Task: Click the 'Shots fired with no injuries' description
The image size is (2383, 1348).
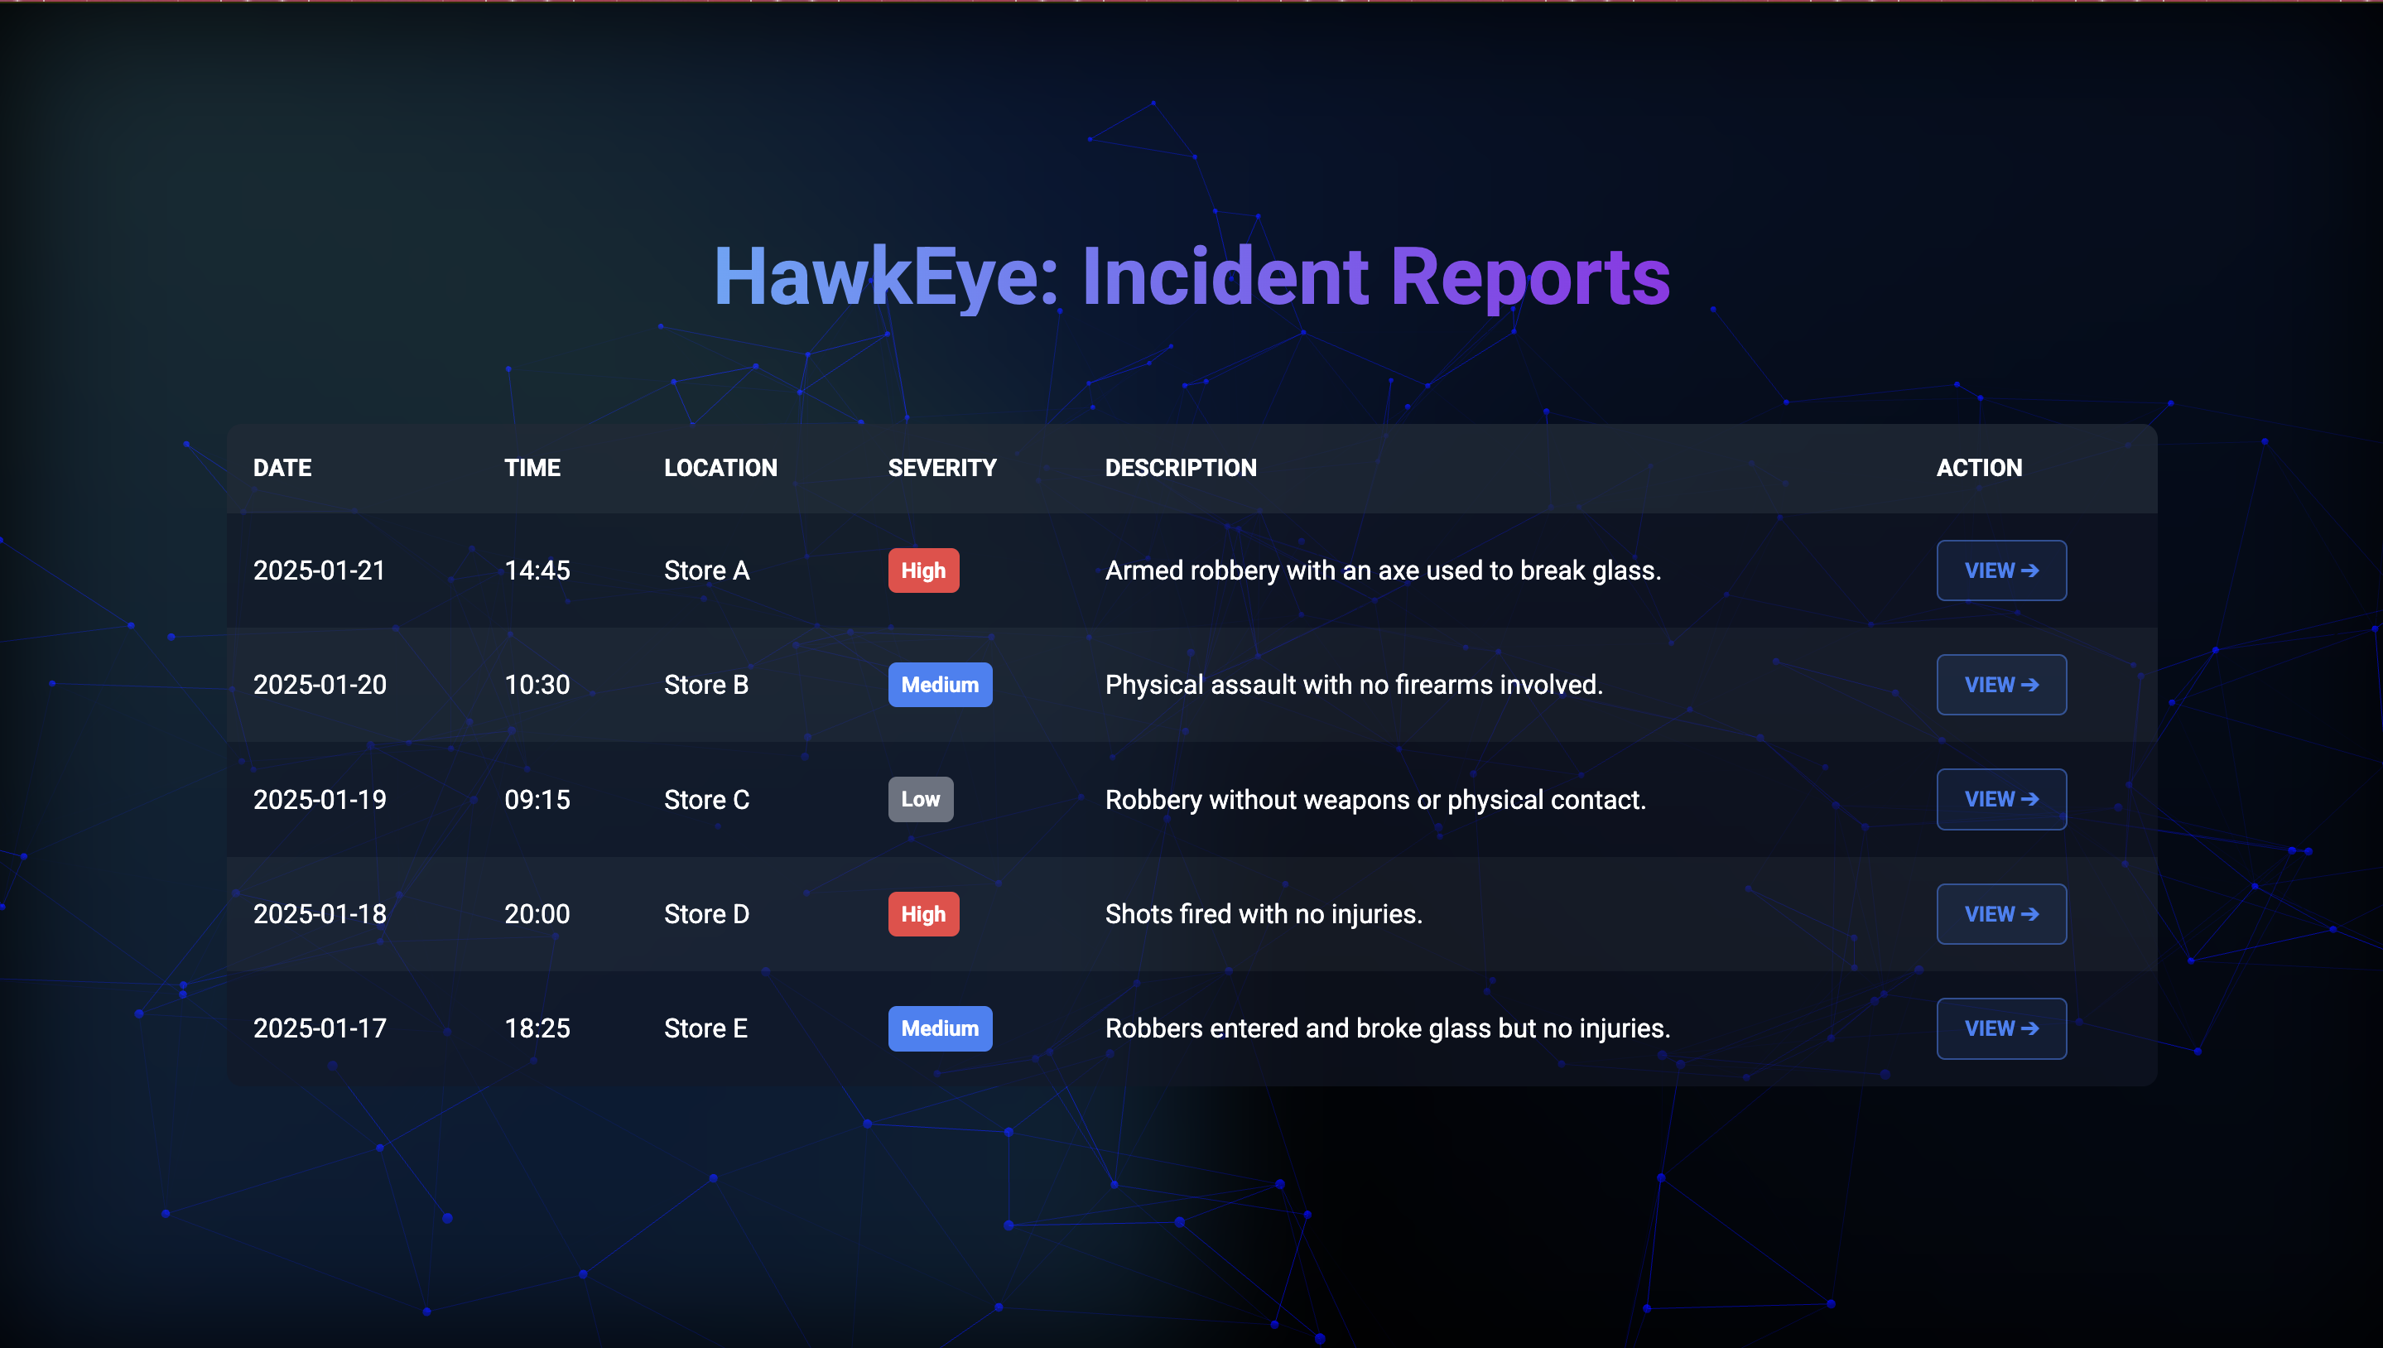Action: coord(1263,914)
